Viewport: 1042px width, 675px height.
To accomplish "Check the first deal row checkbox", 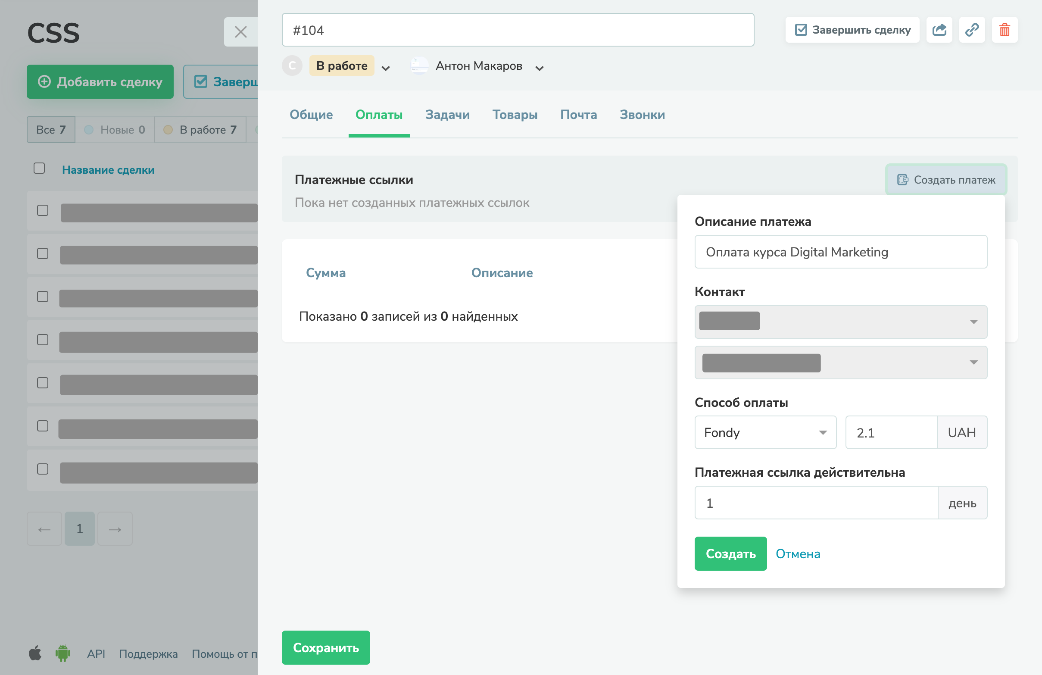I will (43, 211).
